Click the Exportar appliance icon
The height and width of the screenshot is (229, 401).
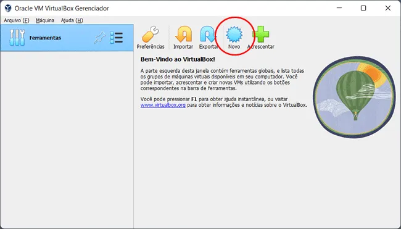pos(208,38)
